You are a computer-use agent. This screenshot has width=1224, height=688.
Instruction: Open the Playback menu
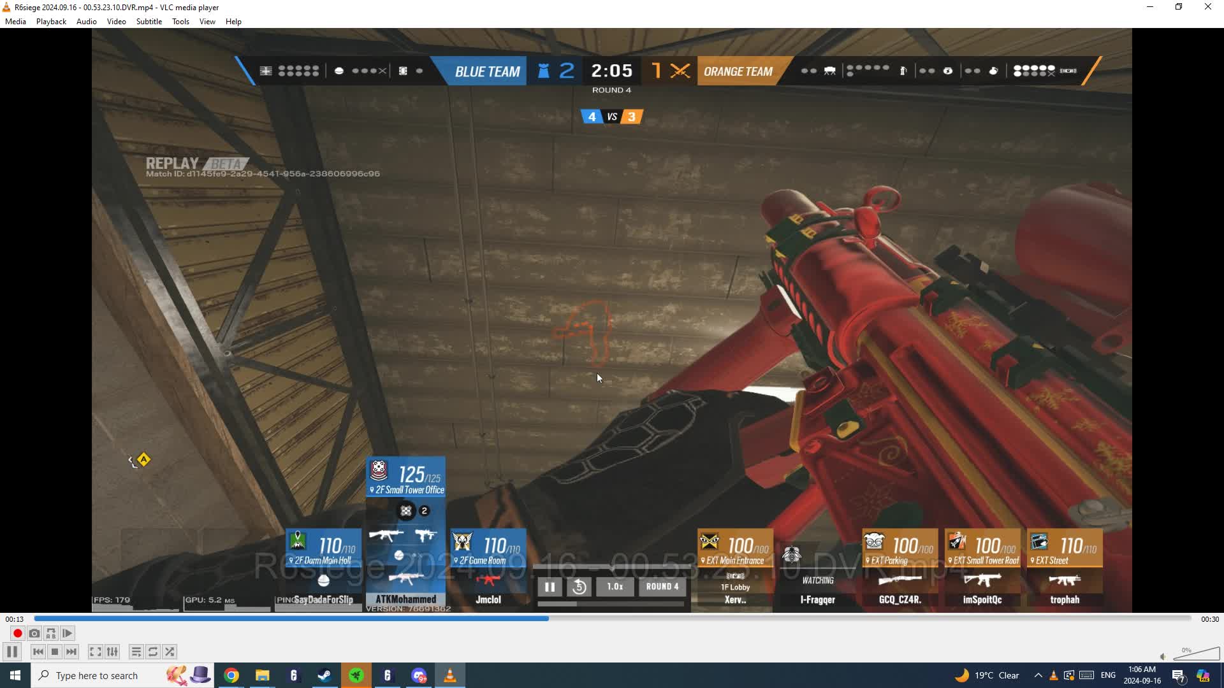coord(50,21)
